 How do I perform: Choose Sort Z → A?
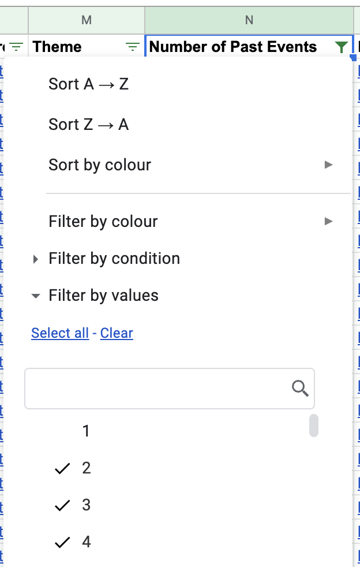pyautogui.click(x=89, y=125)
